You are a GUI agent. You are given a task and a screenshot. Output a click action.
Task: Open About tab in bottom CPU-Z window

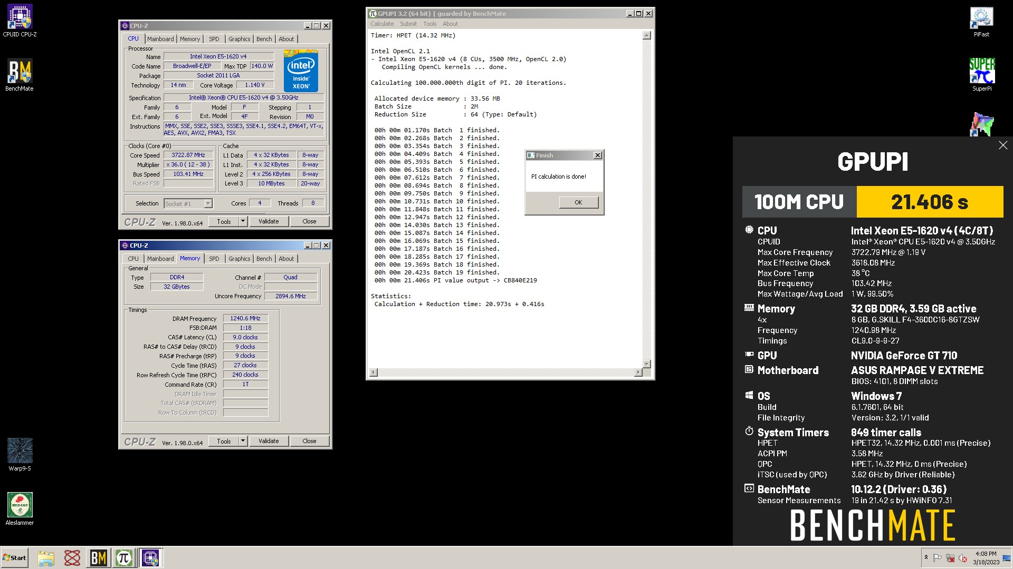(x=286, y=259)
